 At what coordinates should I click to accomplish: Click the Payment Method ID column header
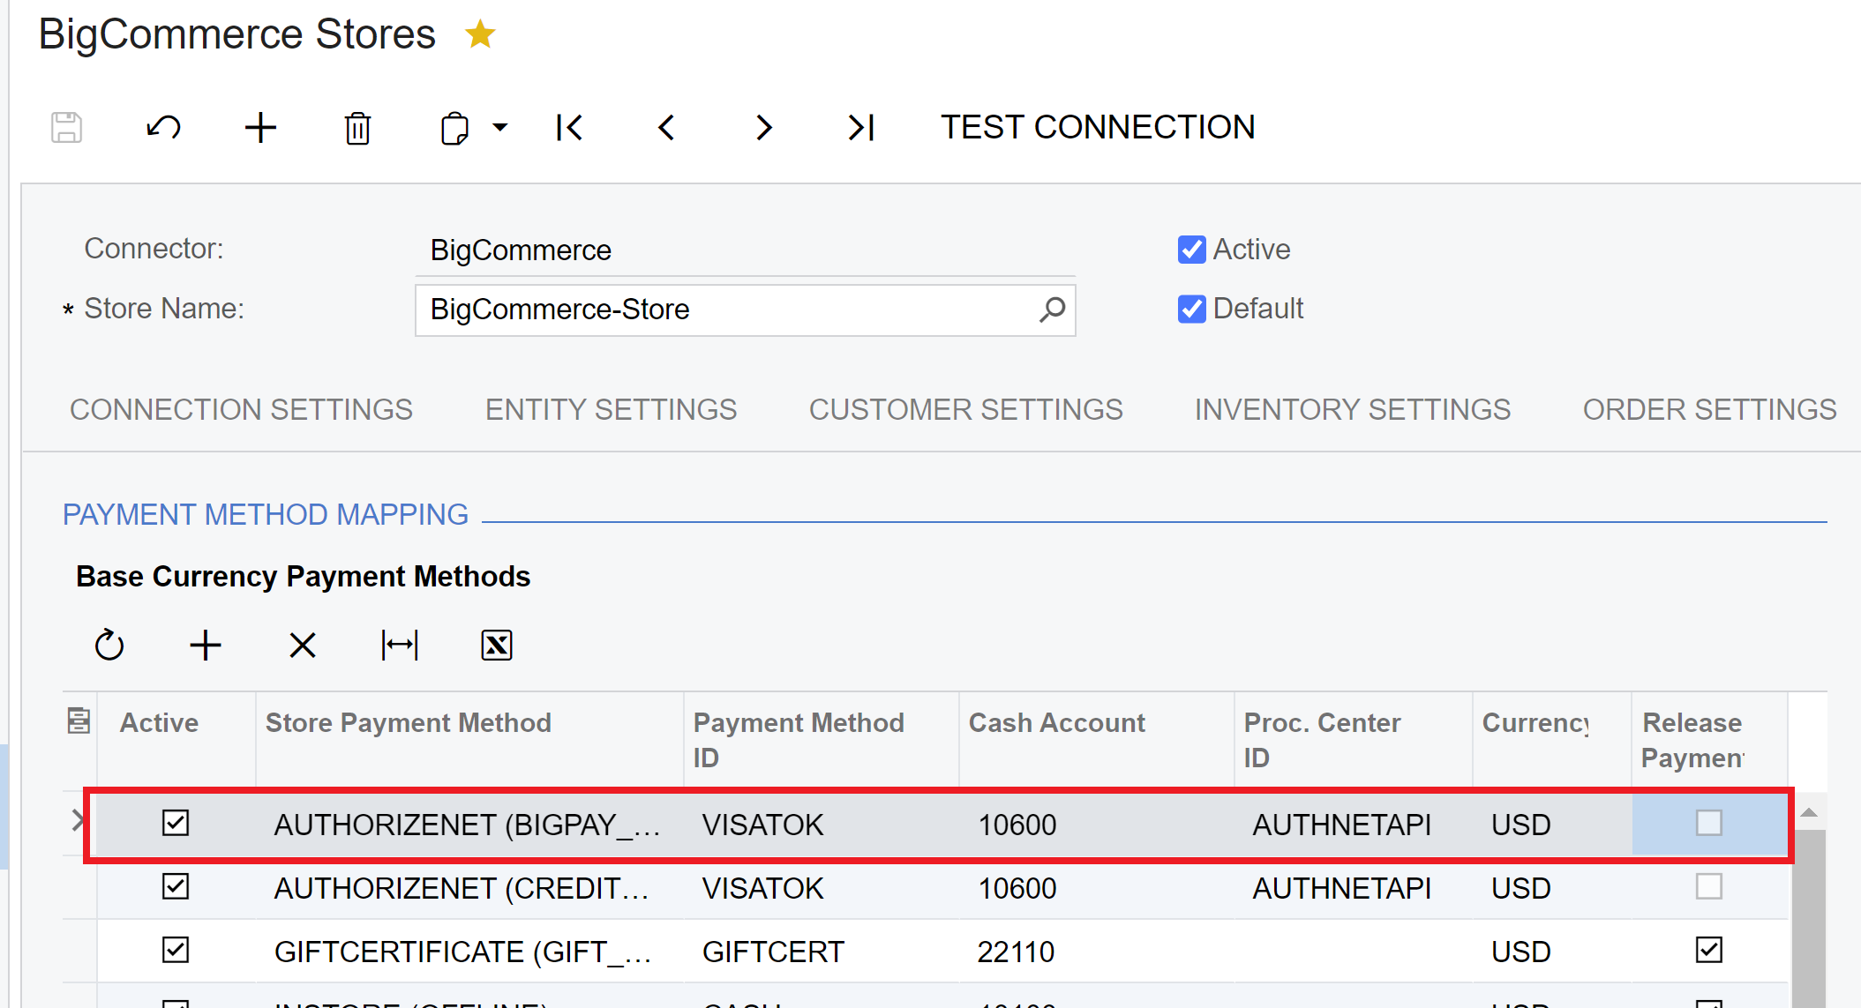pos(821,739)
